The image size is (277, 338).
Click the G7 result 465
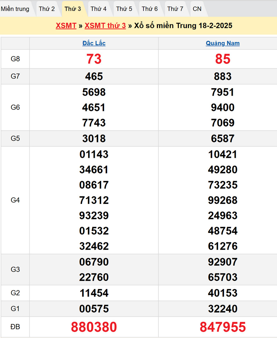(x=94, y=76)
